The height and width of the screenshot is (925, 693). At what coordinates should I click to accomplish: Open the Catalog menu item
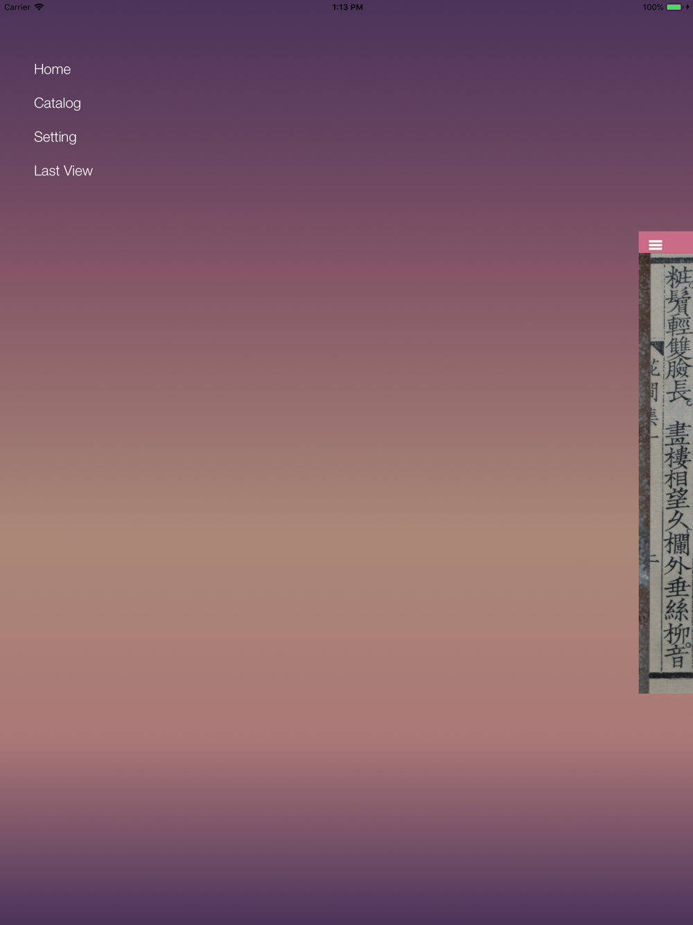tap(58, 103)
